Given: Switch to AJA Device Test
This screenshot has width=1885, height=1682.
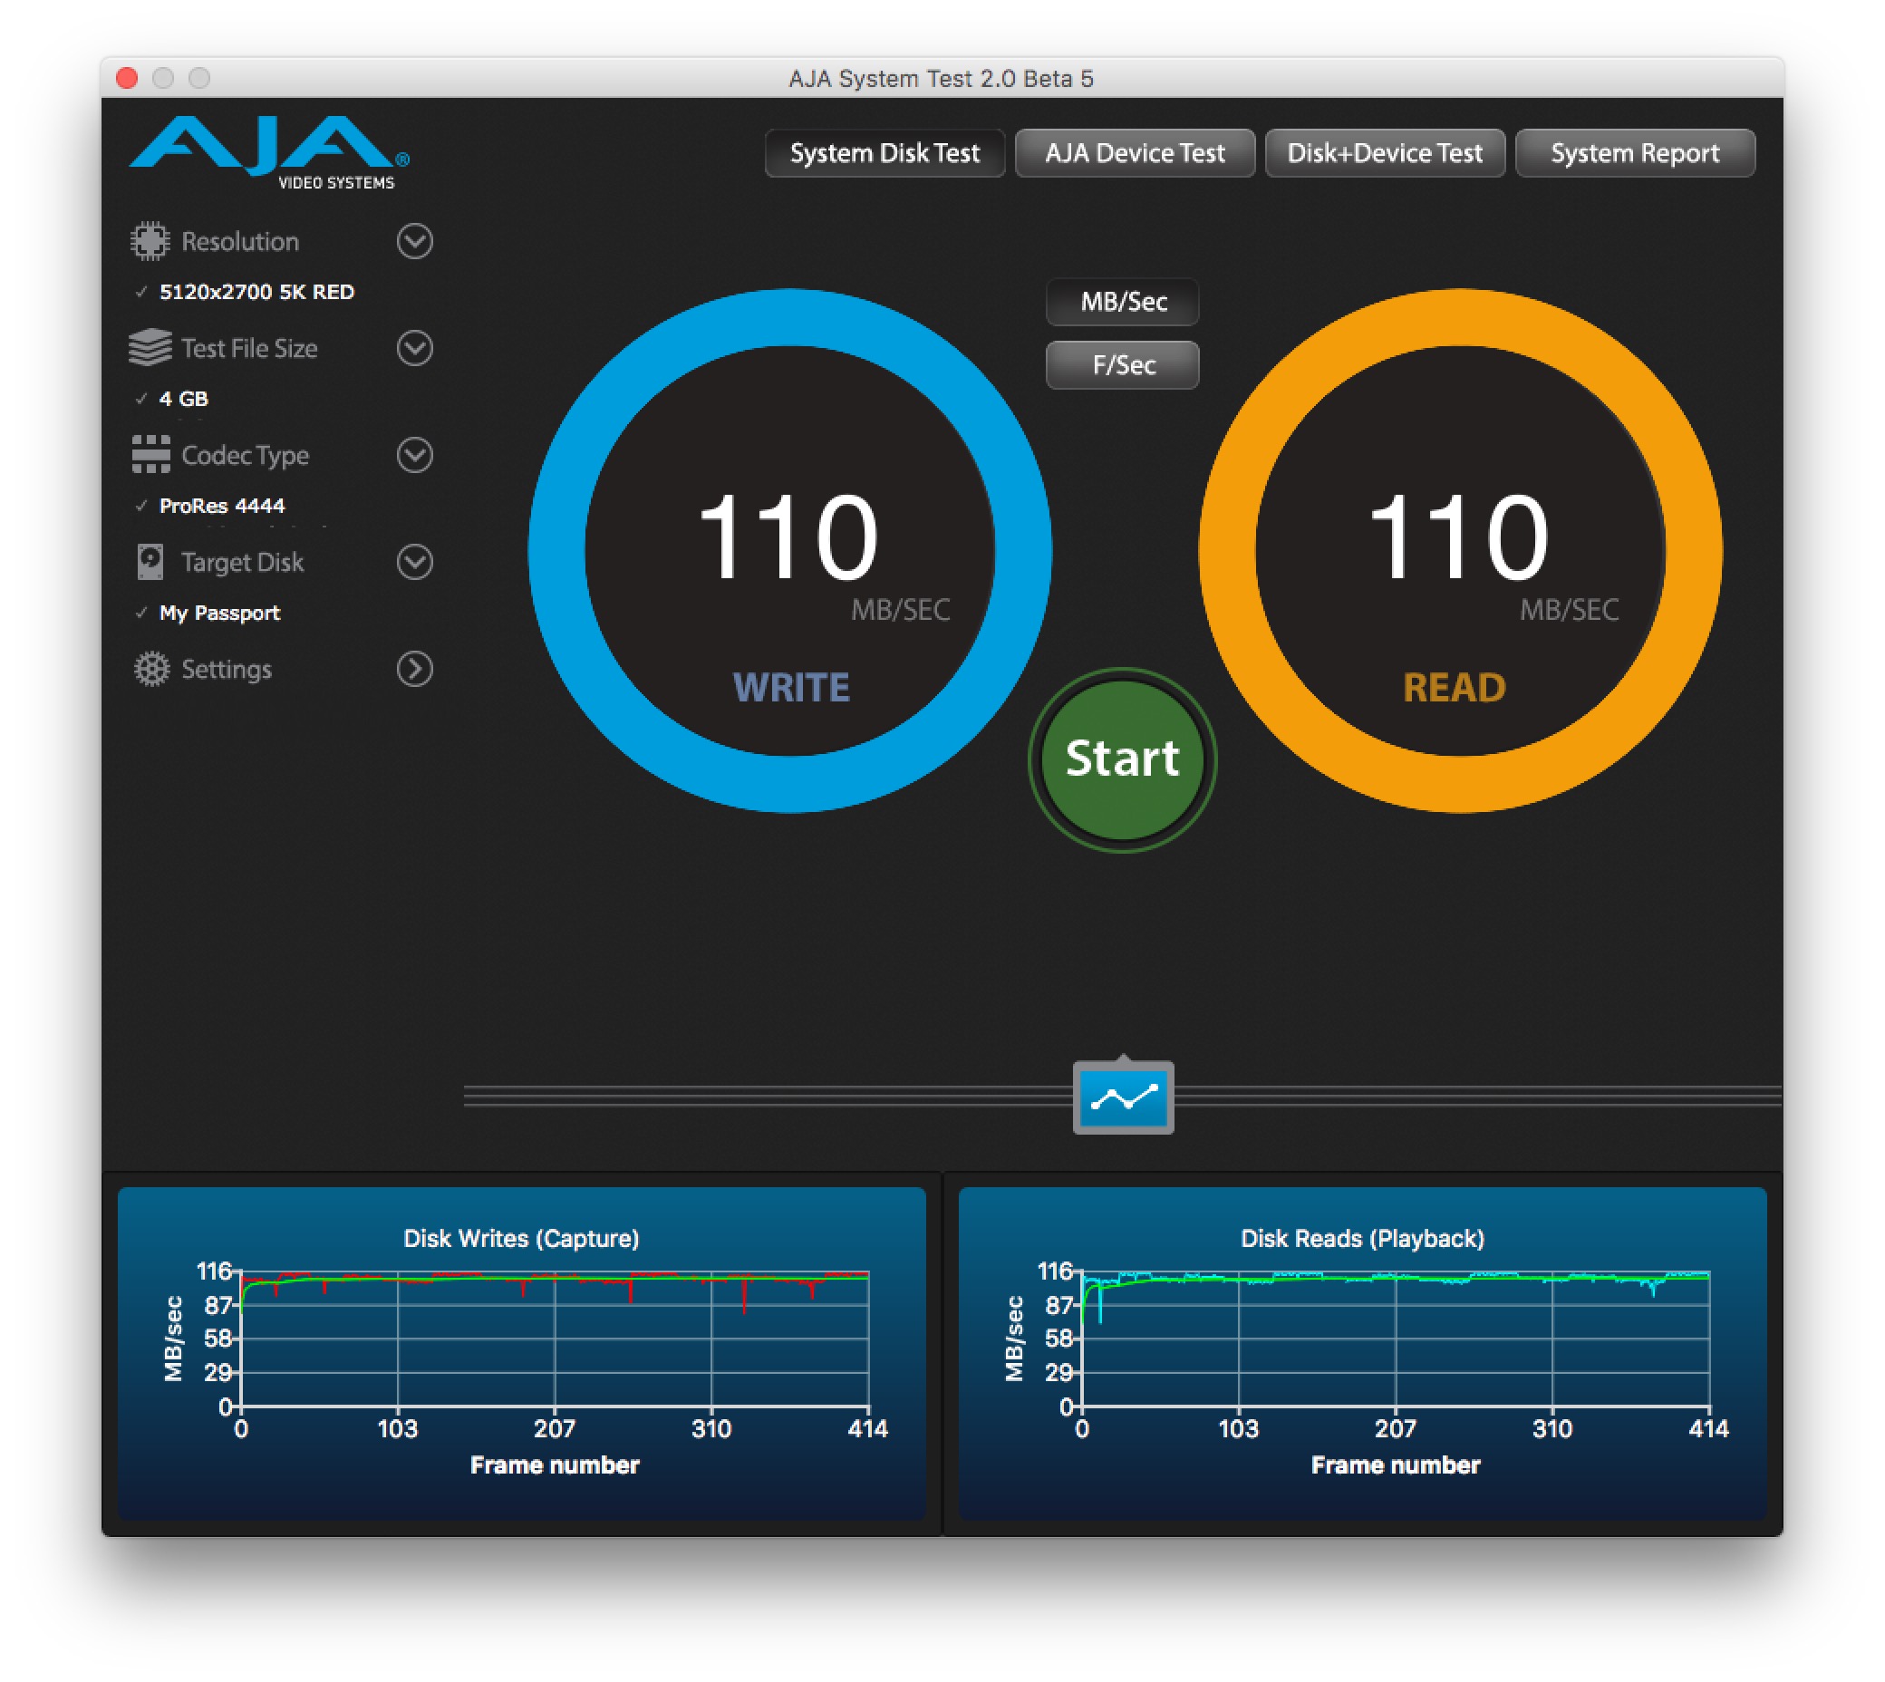Looking at the screenshot, I should pyautogui.click(x=1135, y=153).
